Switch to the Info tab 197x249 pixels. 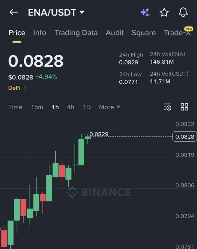(x=40, y=33)
